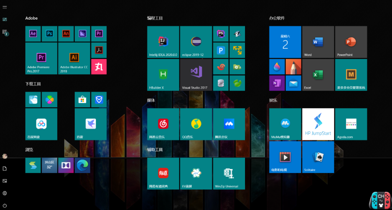Launch 网易云音乐 tile
Screen dimensions: 392x210
click(x=163, y=124)
